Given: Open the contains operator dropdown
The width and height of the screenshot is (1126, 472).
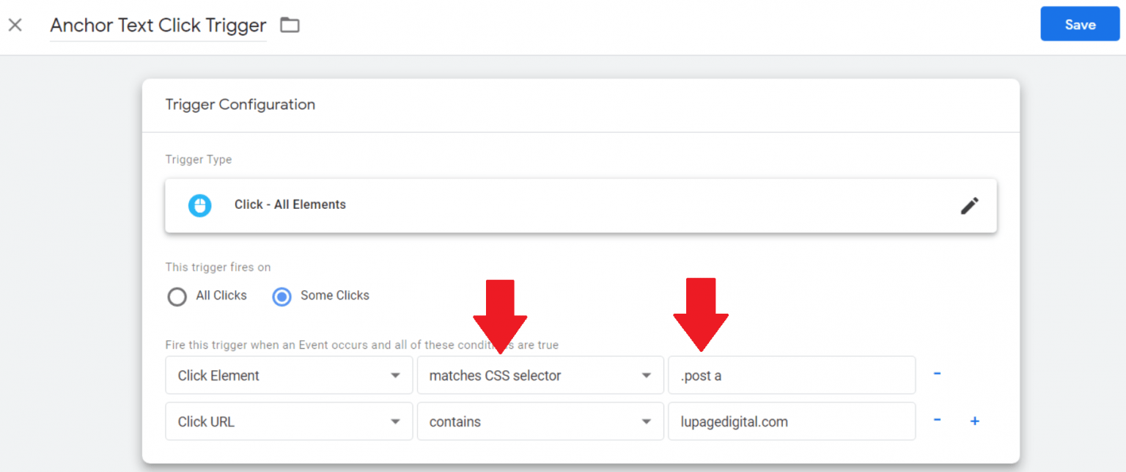Looking at the screenshot, I should [540, 421].
